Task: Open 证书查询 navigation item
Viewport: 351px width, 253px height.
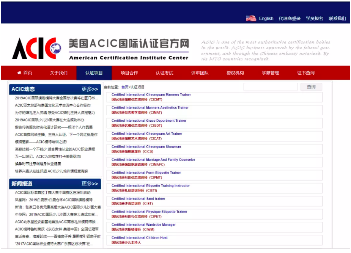Action: [x=306, y=73]
